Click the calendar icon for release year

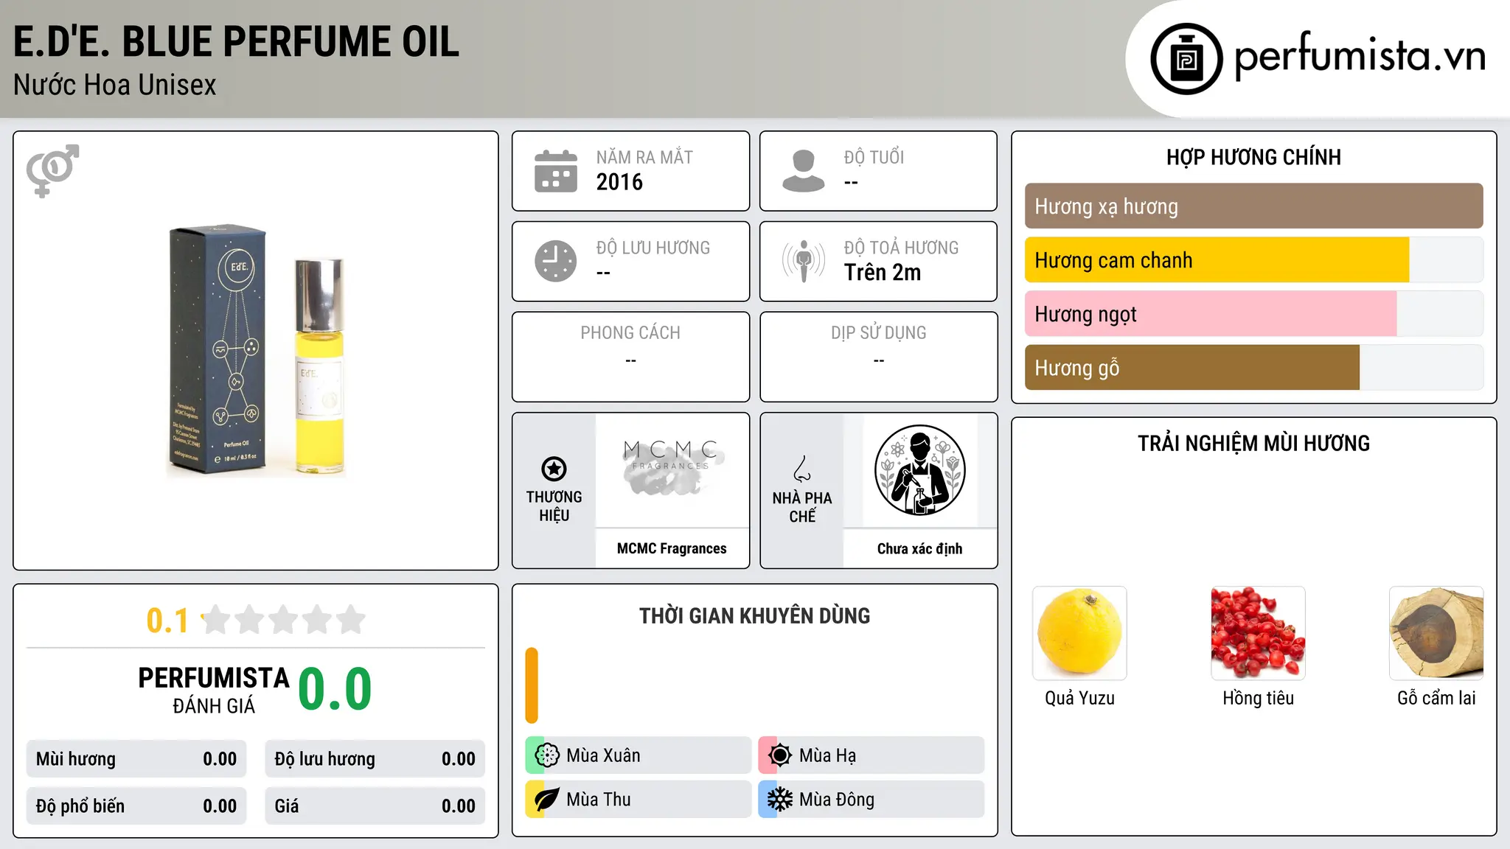(x=556, y=171)
